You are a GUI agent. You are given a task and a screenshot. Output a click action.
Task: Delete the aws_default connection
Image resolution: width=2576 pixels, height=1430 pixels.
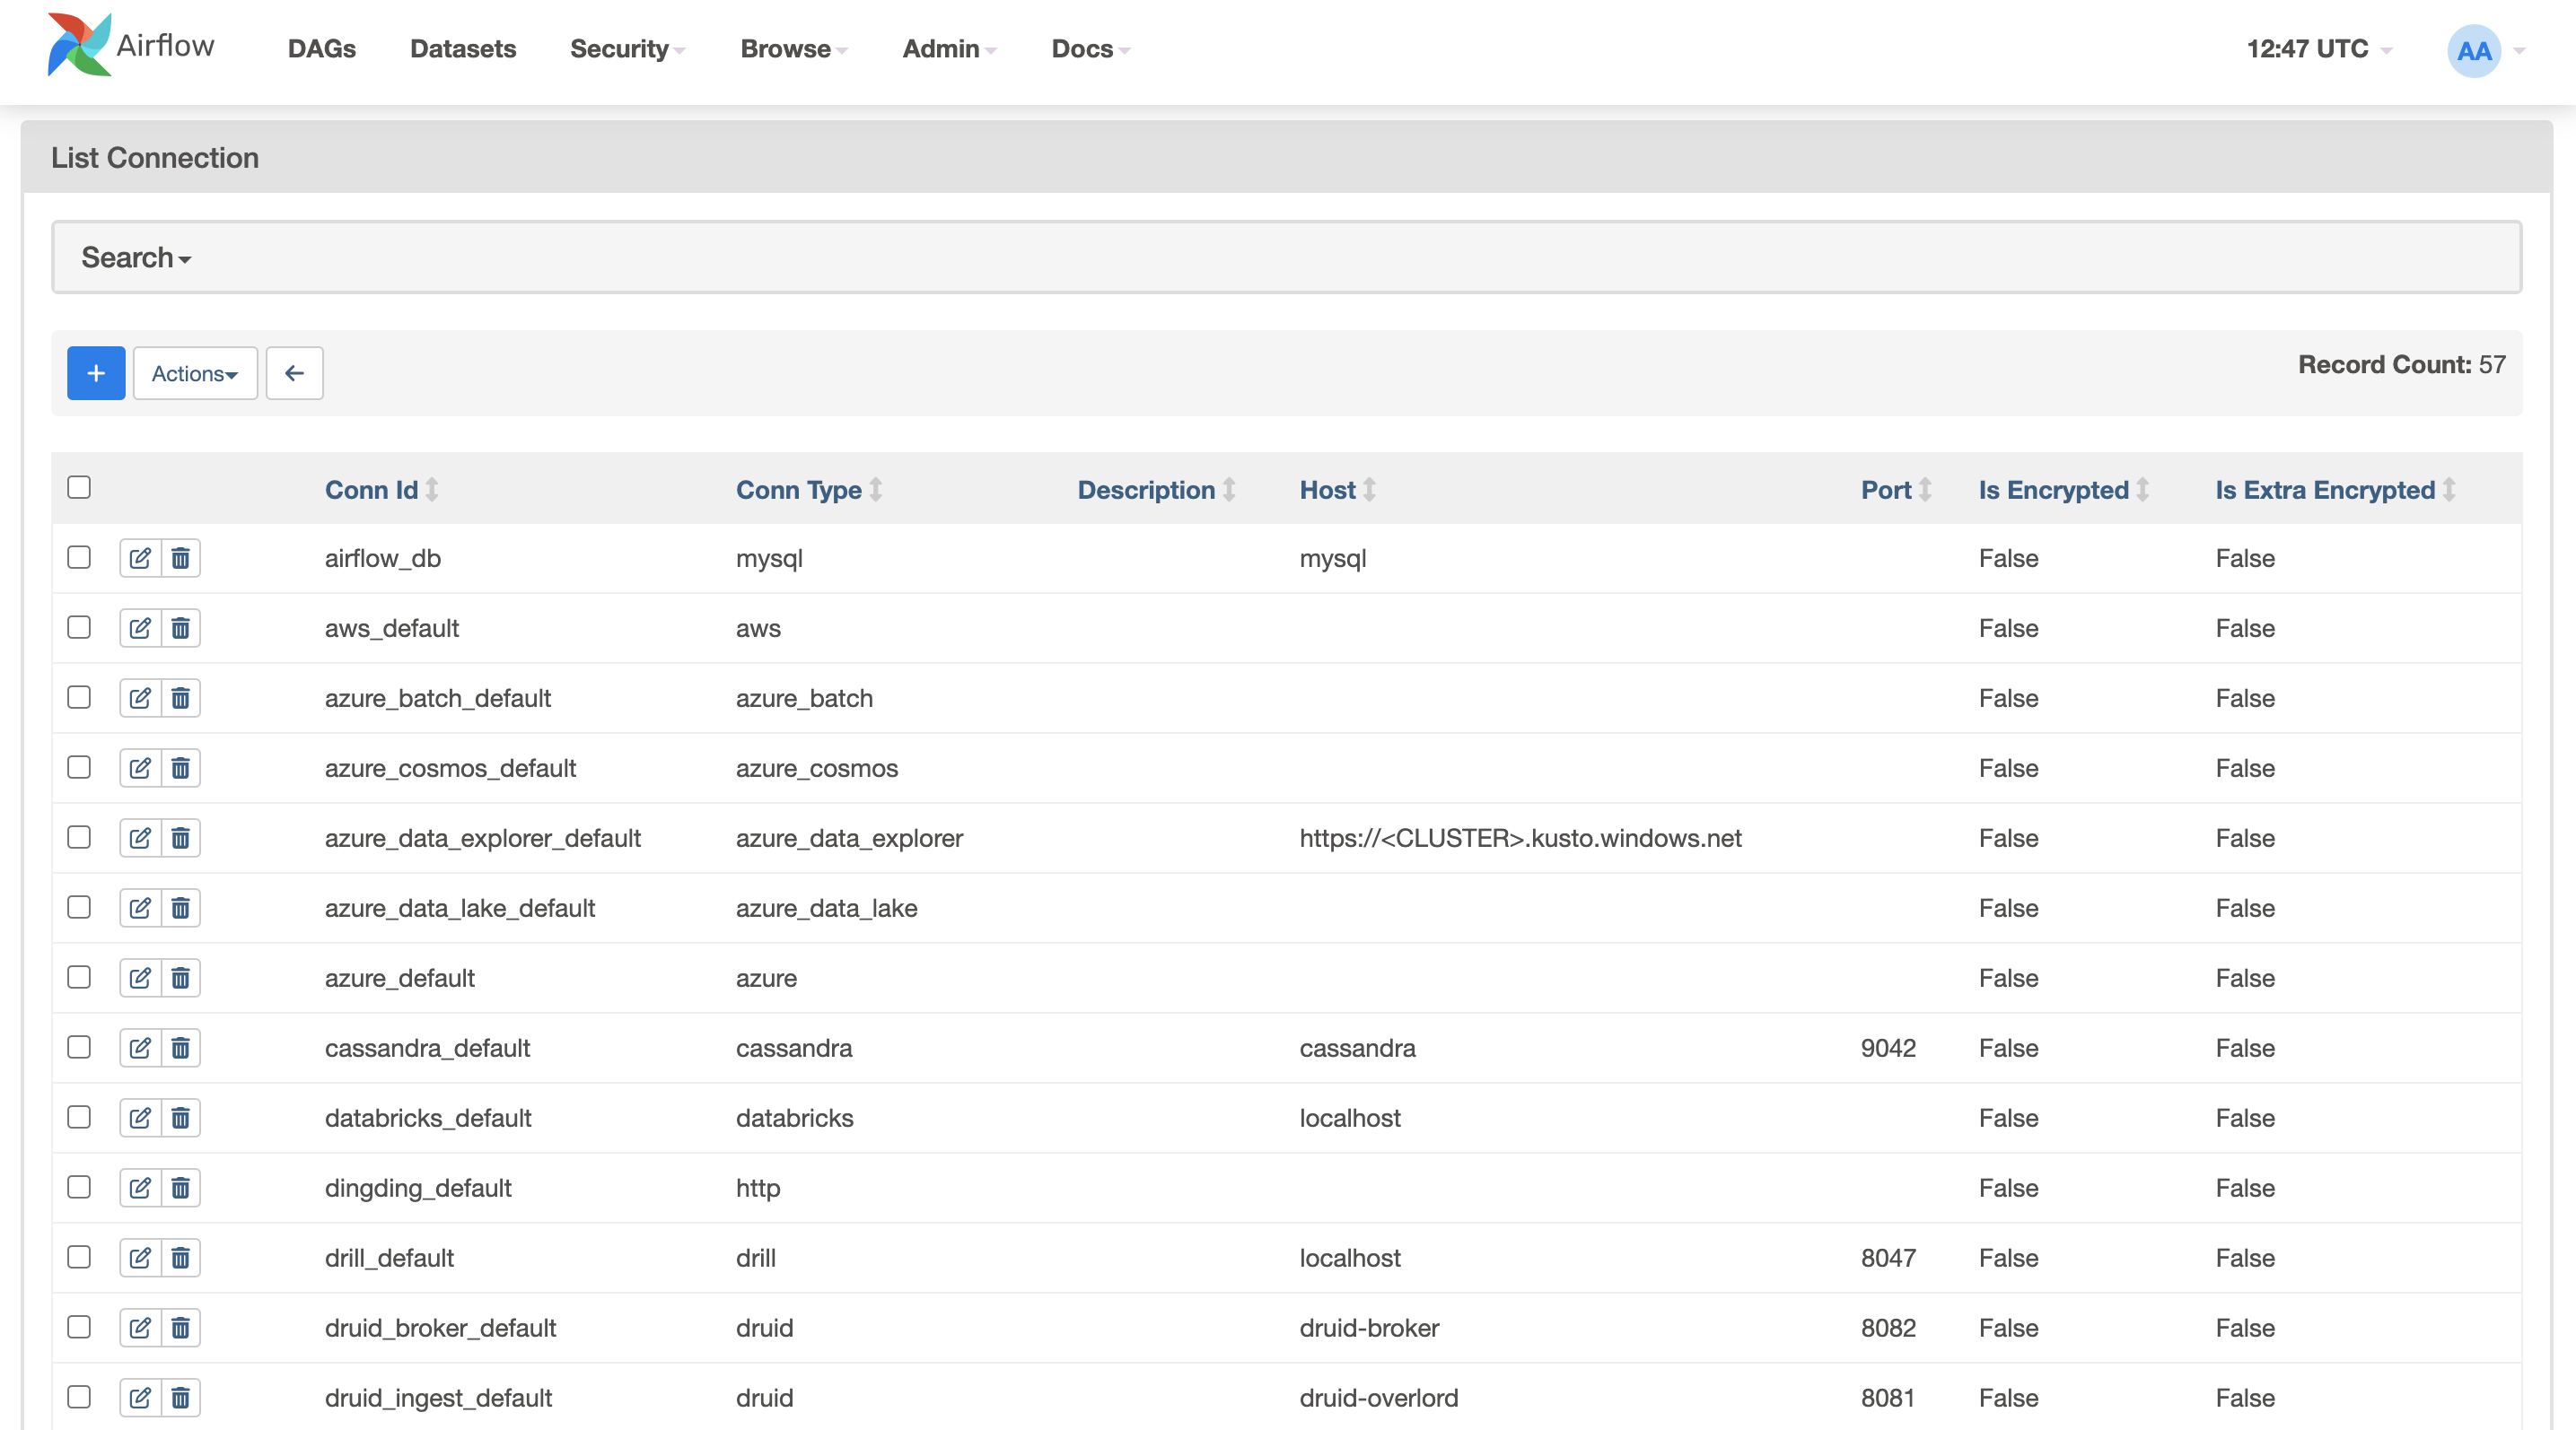click(180, 628)
